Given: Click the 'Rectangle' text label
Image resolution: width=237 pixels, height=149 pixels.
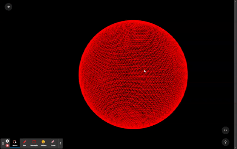Looking at the screenshot, I should click(34, 146).
